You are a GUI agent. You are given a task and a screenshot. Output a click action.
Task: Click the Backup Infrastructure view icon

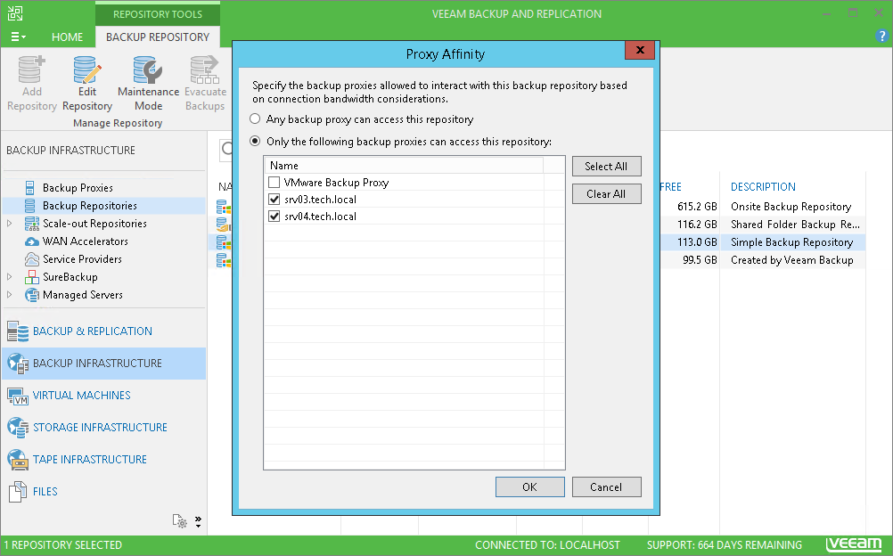pyautogui.click(x=18, y=364)
